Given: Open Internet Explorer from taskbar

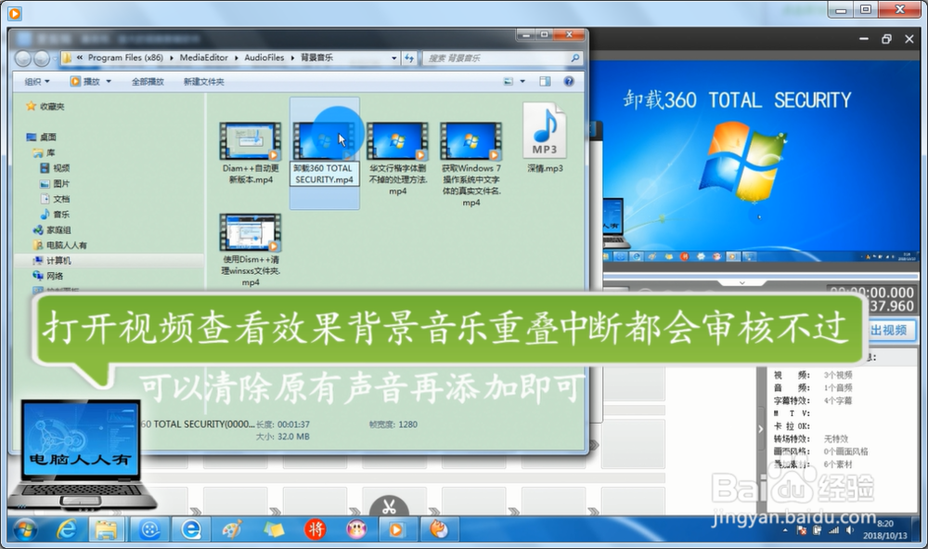Looking at the screenshot, I should click(66, 529).
